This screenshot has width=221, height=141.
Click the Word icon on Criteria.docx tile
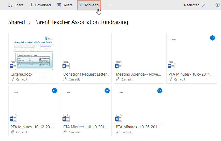[13, 65]
